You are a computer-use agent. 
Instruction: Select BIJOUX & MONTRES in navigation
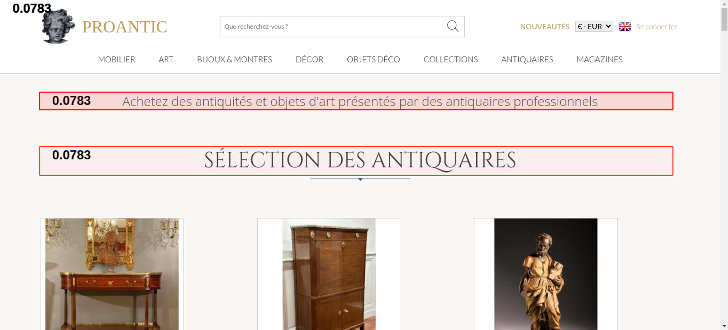tap(234, 59)
